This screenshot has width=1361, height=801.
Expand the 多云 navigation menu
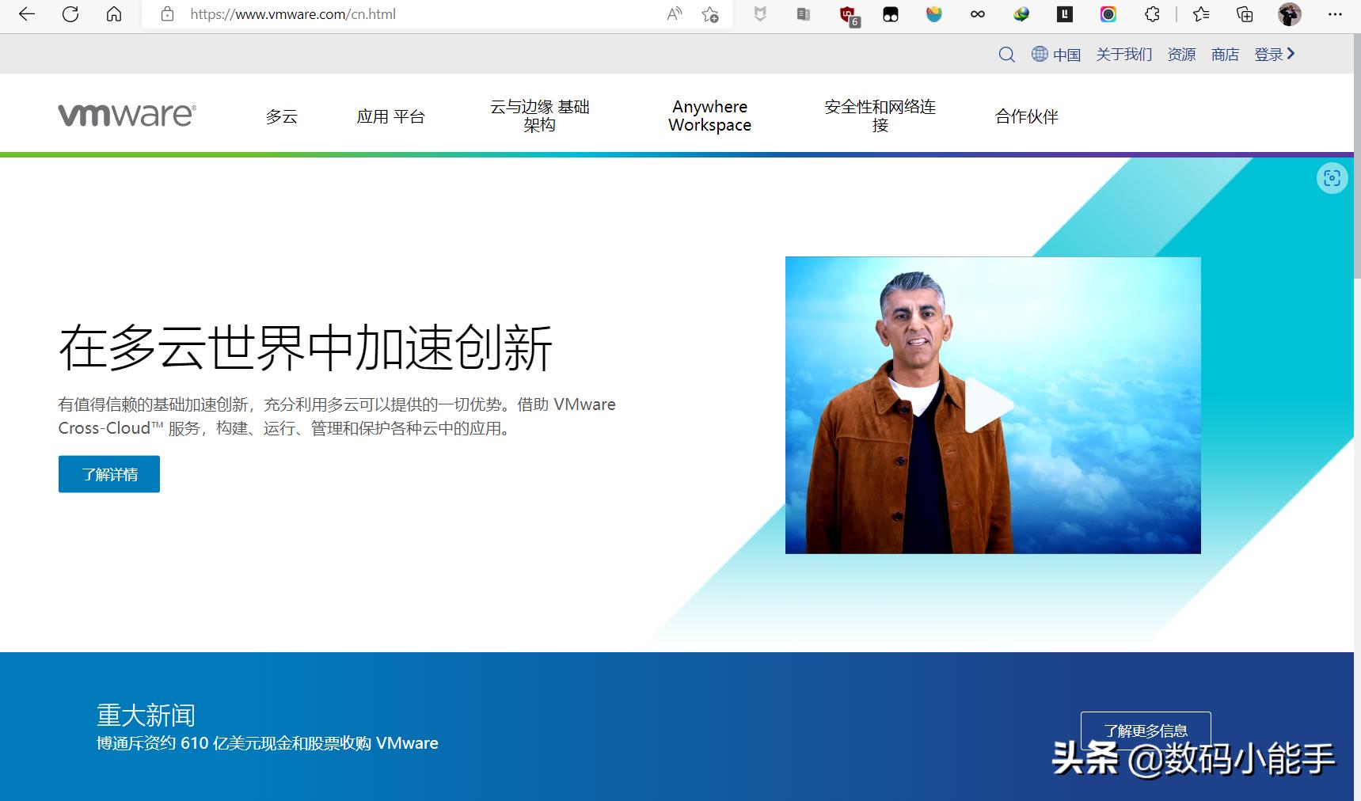coord(282,116)
